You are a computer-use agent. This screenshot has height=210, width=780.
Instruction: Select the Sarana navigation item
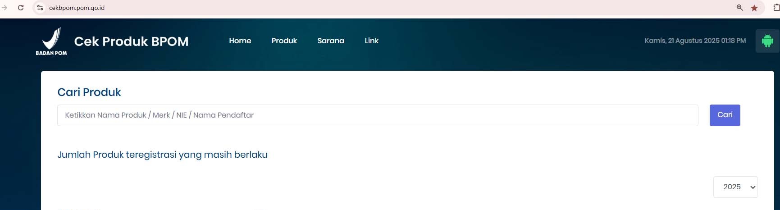click(331, 41)
